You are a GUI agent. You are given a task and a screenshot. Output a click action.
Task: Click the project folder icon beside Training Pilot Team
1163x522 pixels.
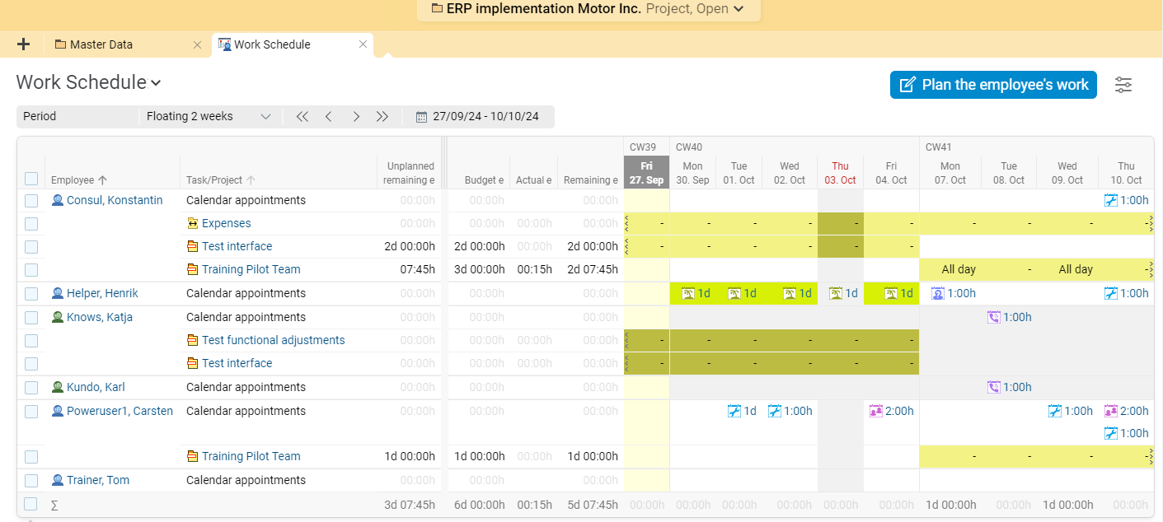191,269
